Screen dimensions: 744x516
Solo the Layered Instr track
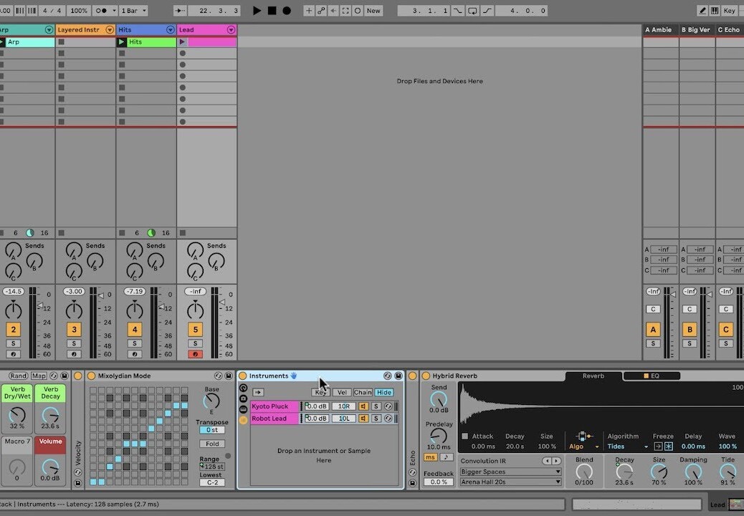(74, 343)
